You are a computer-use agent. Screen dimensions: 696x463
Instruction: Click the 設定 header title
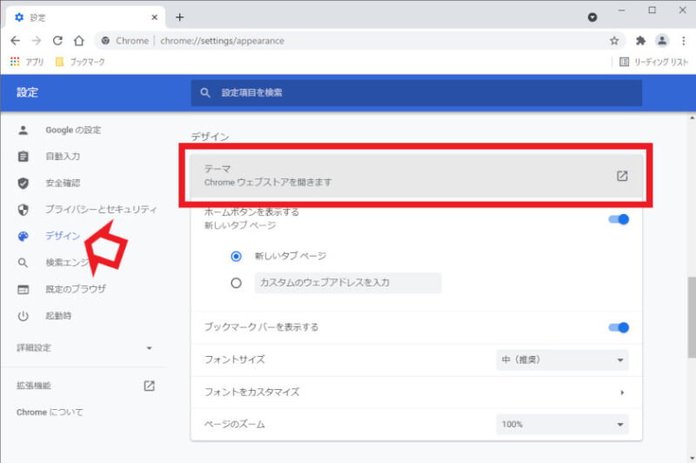(28, 92)
